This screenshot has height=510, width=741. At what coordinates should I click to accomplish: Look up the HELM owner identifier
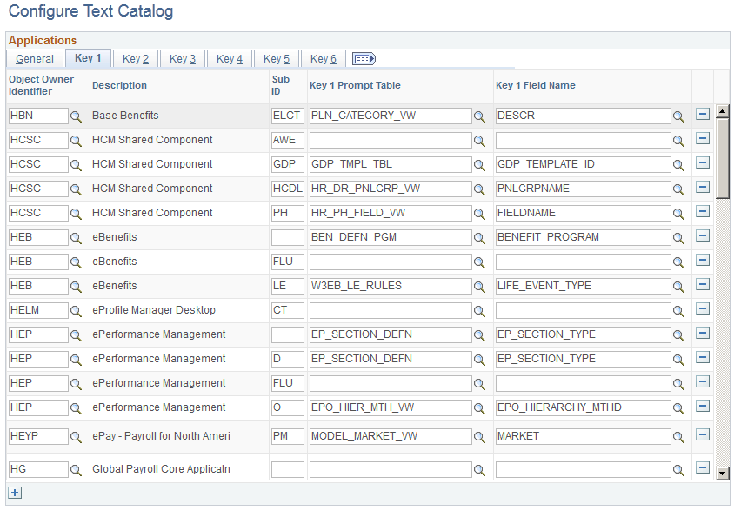point(77,310)
